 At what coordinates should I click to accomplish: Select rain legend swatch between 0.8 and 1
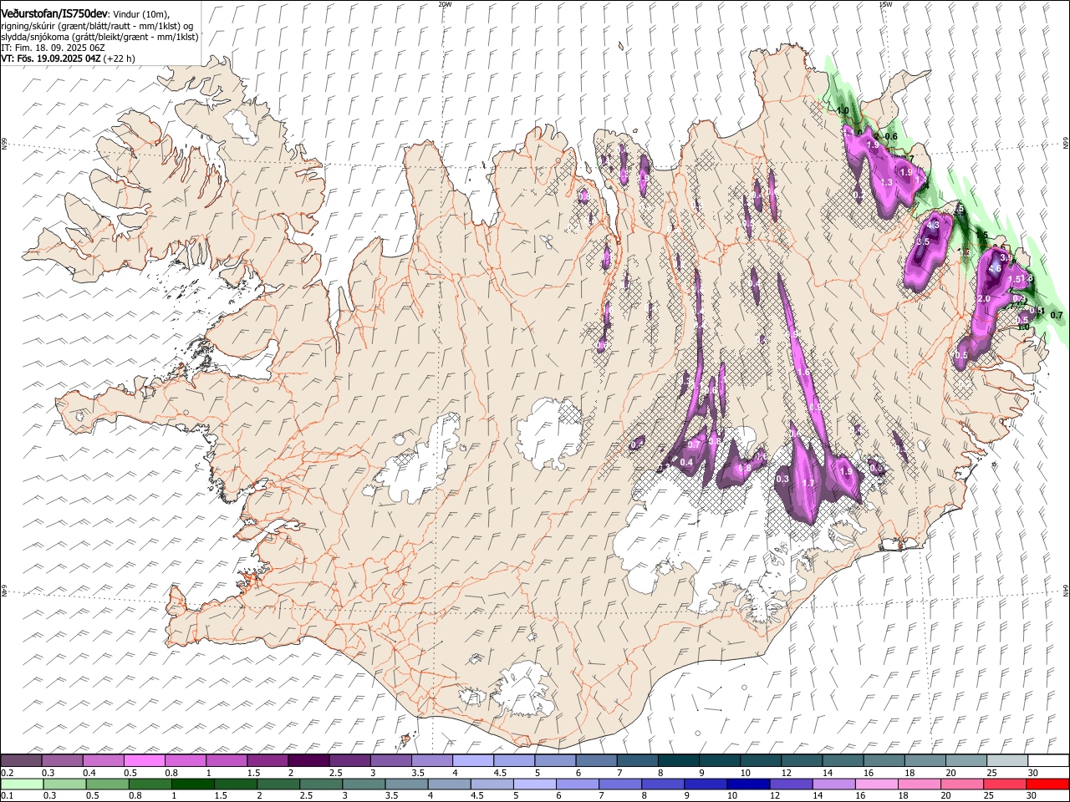(x=150, y=784)
